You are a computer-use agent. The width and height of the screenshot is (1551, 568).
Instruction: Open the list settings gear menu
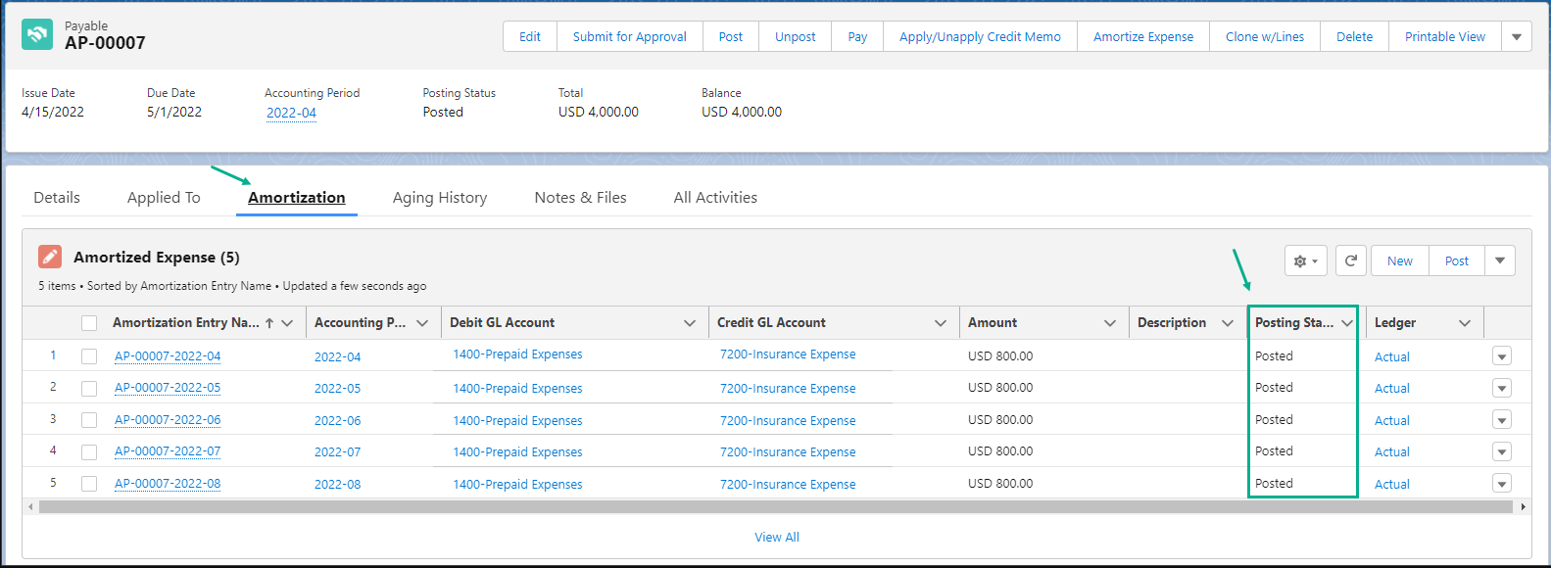coord(1305,260)
